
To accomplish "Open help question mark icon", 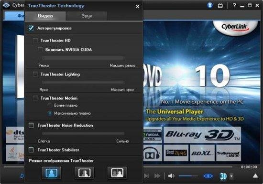I will (x=234, y=6).
